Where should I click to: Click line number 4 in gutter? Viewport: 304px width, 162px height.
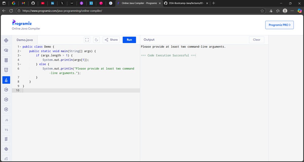point(18,60)
